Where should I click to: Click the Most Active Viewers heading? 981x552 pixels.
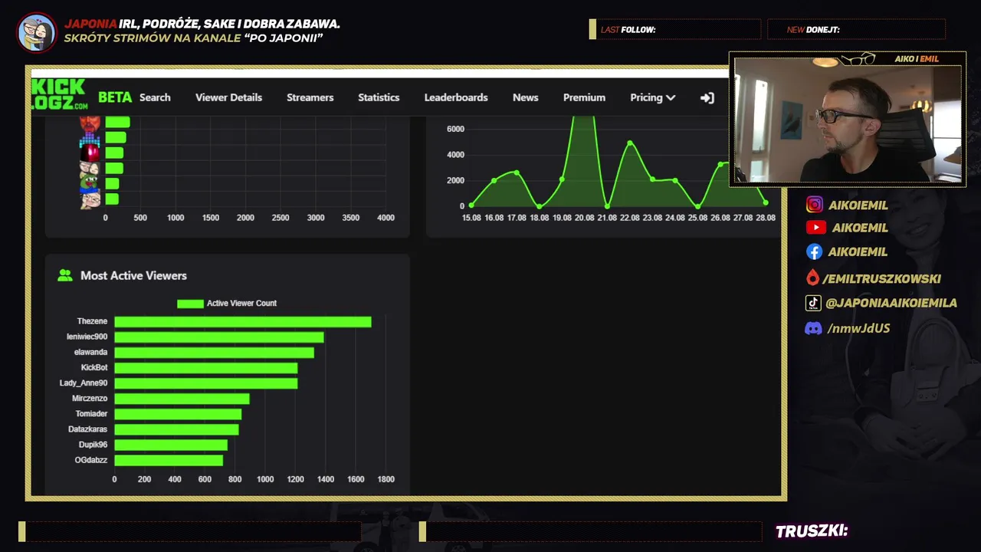pyautogui.click(x=133, y=275)
